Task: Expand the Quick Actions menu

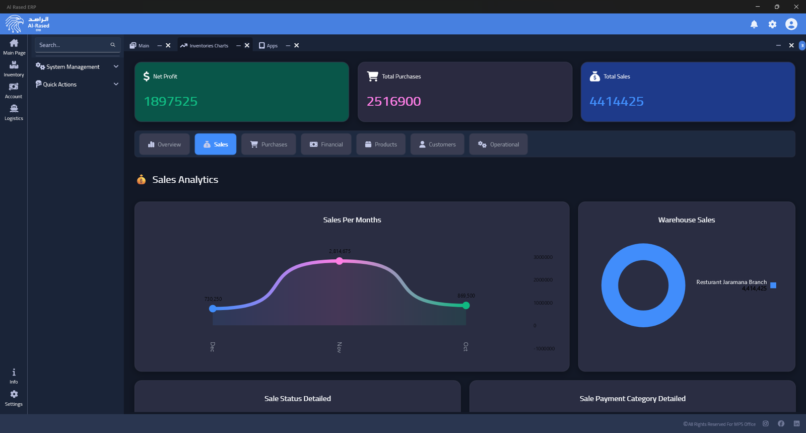Action: pyautogui.click(x=77, y=84)
